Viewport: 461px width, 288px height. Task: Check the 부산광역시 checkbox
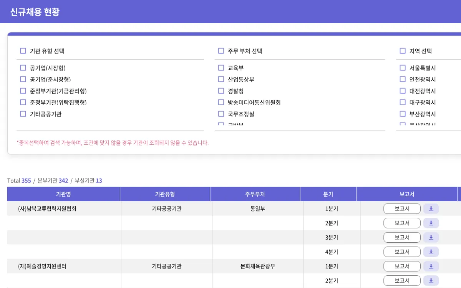403,114
